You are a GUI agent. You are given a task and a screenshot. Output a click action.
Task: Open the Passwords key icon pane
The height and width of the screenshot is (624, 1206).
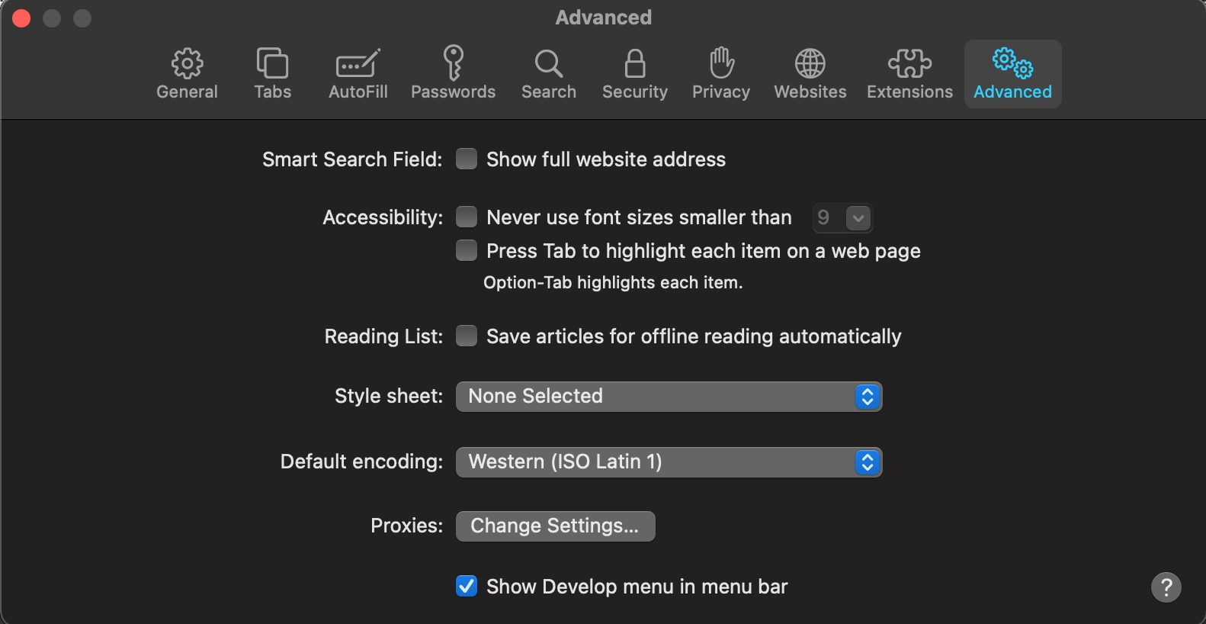[x=453, y=74]
